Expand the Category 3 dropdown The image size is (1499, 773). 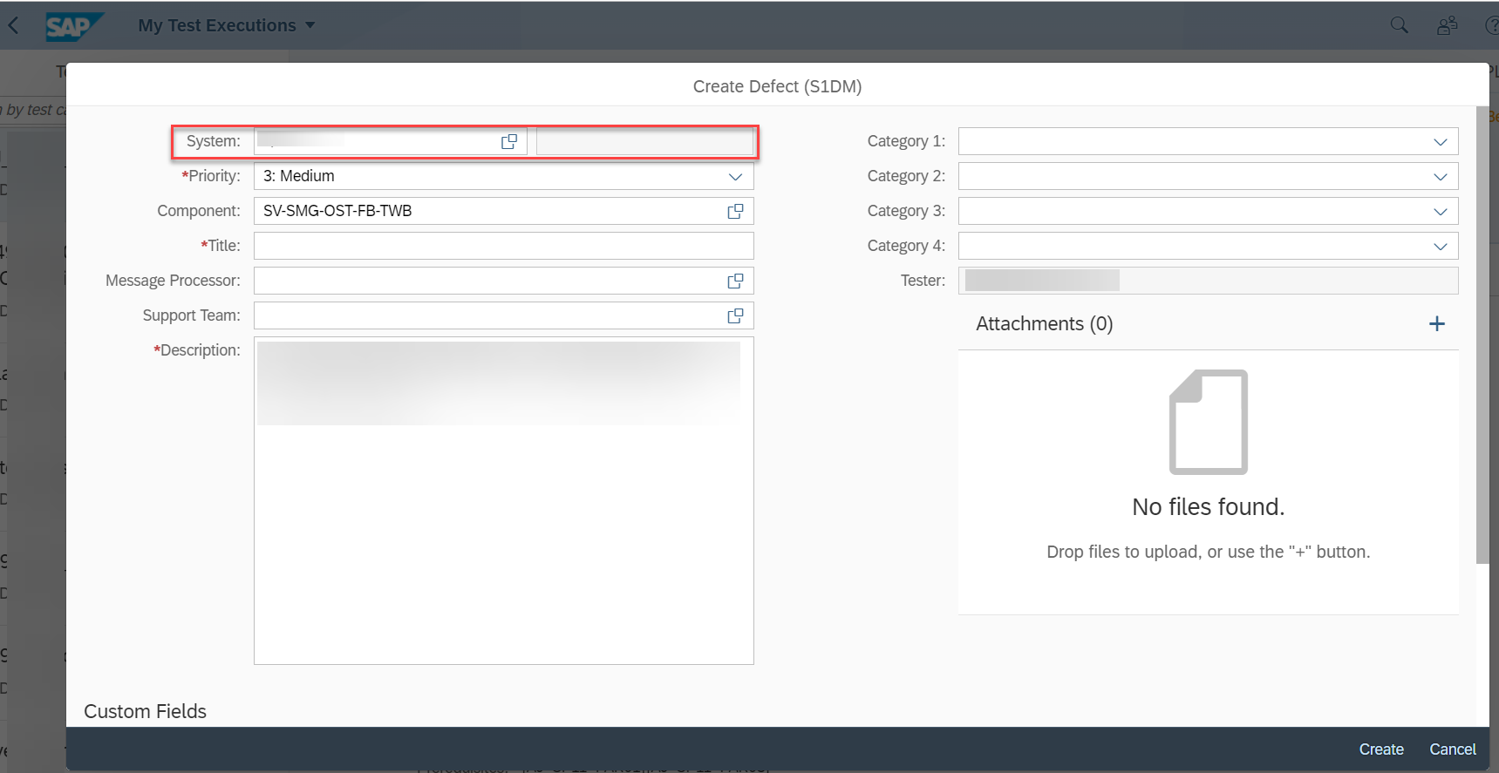point(1441,211)
